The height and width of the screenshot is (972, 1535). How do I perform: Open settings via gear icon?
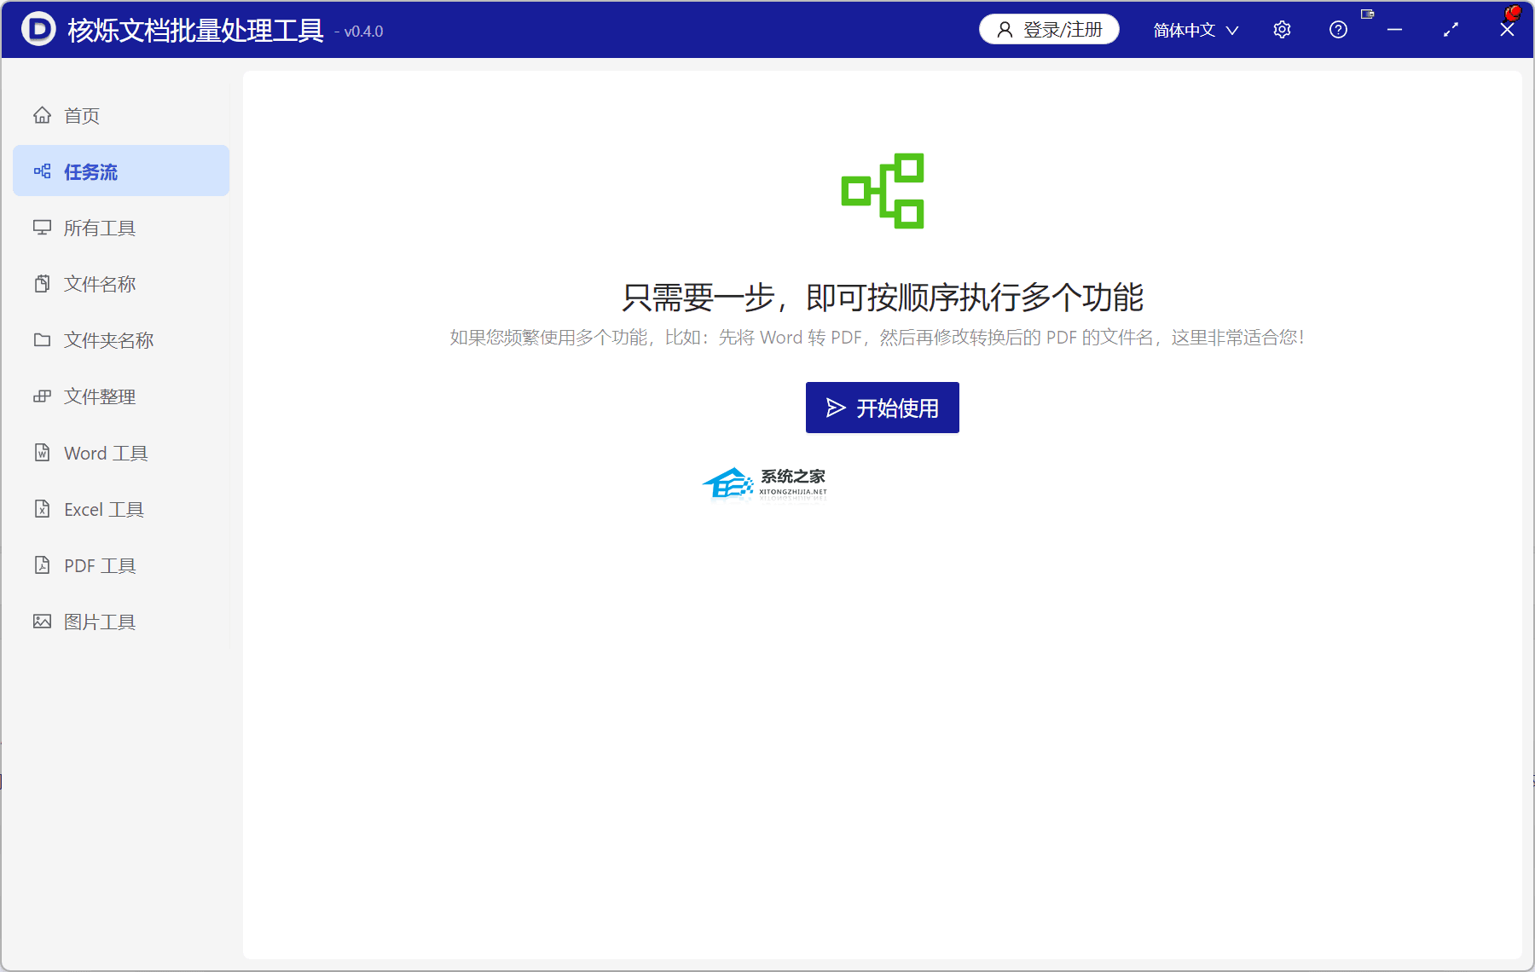click(x=1282, y=30)
